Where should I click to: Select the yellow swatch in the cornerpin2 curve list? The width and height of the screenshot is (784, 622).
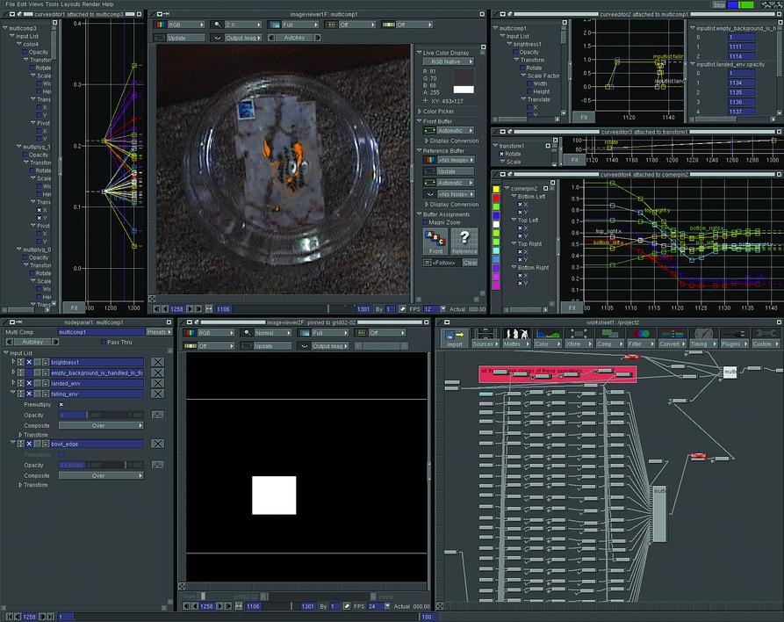click(x=496, y=189)
